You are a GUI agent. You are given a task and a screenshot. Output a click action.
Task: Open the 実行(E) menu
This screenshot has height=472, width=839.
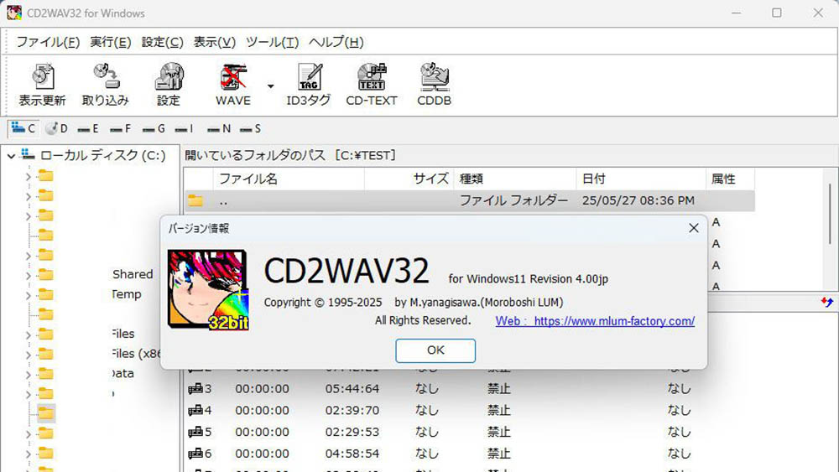pyautogui.click(x=110, y=42)
